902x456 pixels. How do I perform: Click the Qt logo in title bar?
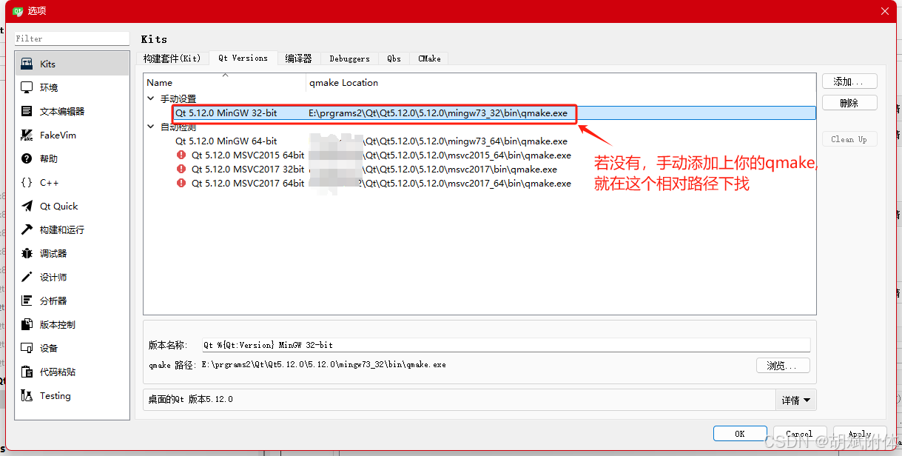(x=18, y=11)
